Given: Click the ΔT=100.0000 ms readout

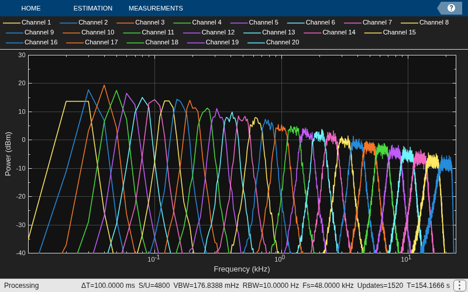Looking at the screenshot, I should click(108, 286).
